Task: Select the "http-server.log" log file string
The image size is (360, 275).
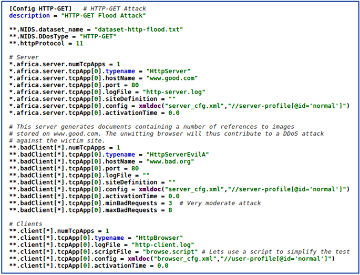Action: 174,92
